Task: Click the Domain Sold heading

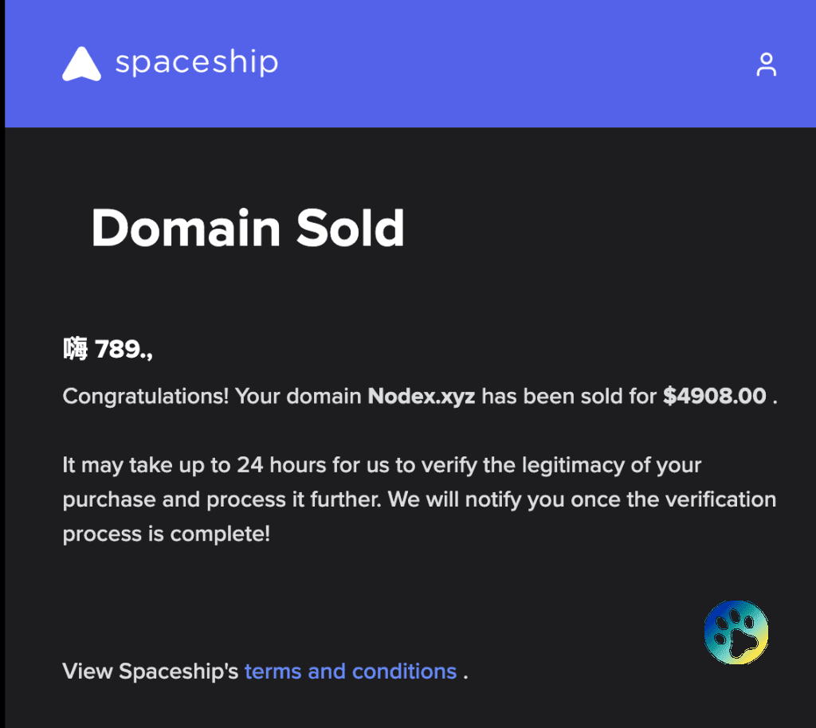Action: coord(248,229)
